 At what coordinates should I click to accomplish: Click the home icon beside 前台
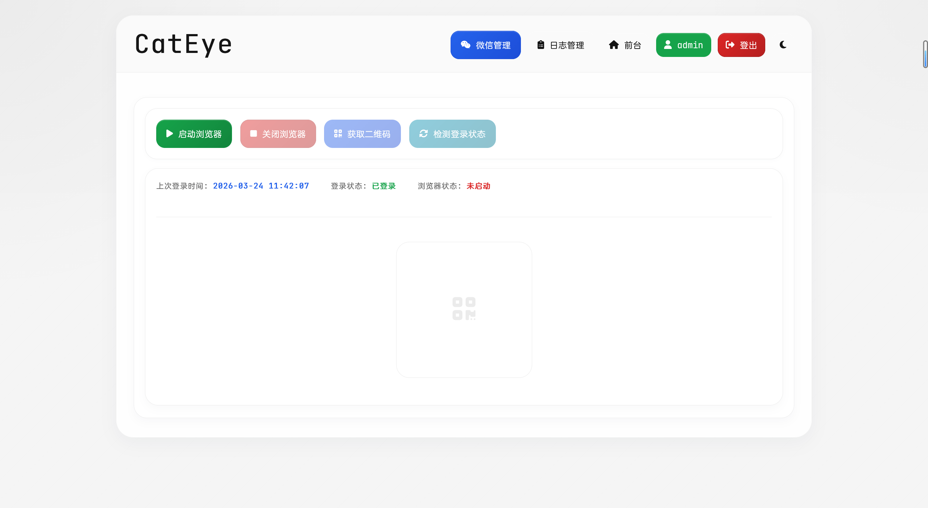coord(614,45)
